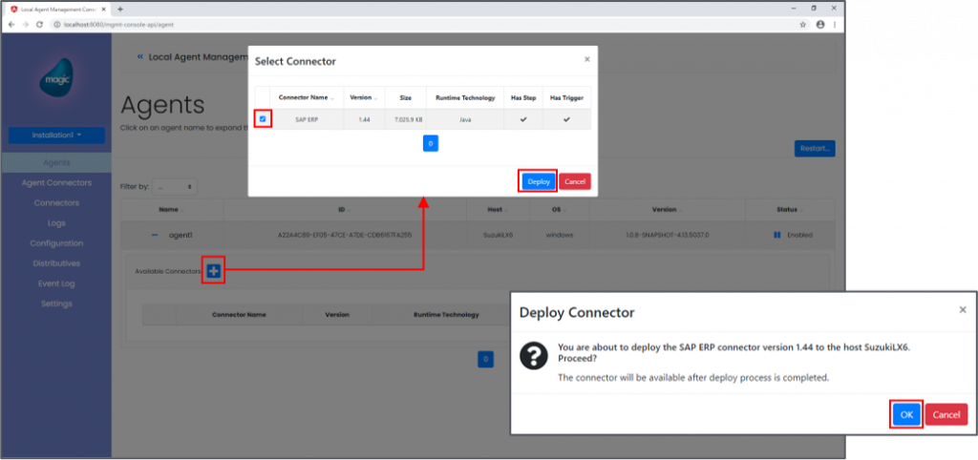The width and height of the screenshot is (978, 460).
Task: Click the Restart button
Action: pyautogui.click(x=814, y=149)
